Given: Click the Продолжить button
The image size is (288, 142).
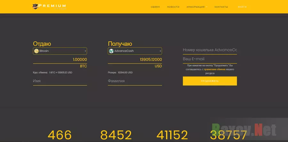Looking at the screenshot, I should (x=210, y=81).
